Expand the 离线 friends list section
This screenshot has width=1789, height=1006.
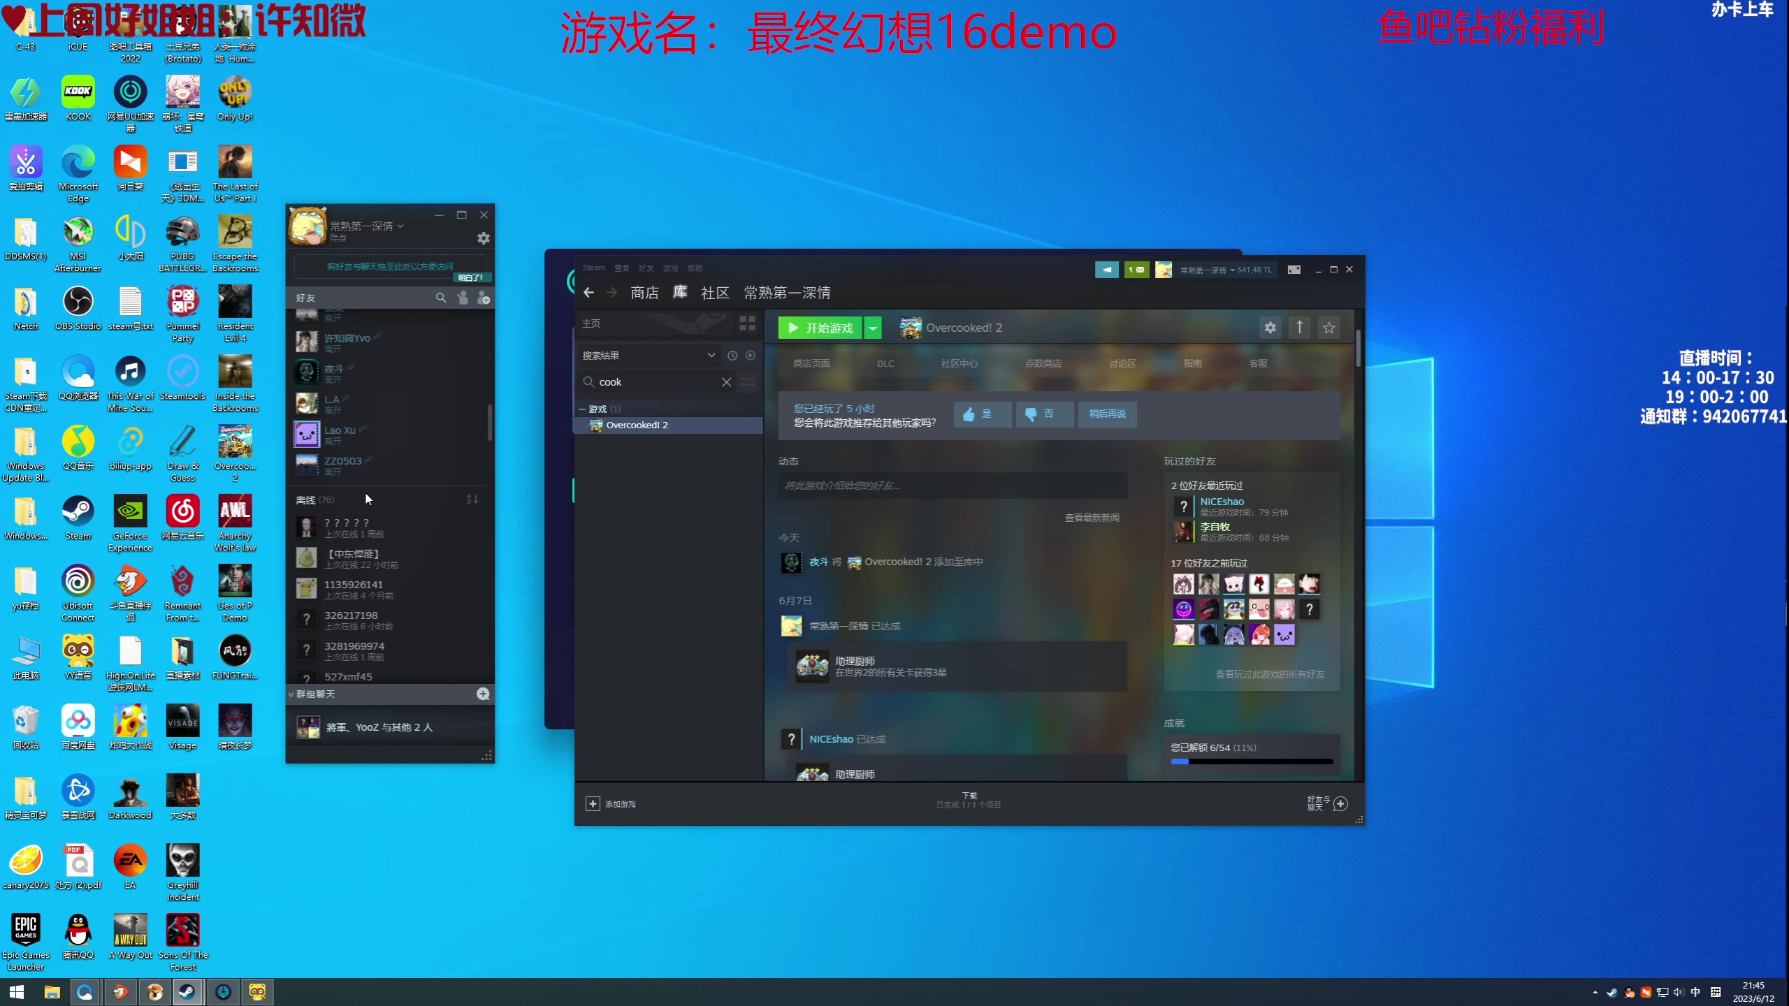click(316, 497)
